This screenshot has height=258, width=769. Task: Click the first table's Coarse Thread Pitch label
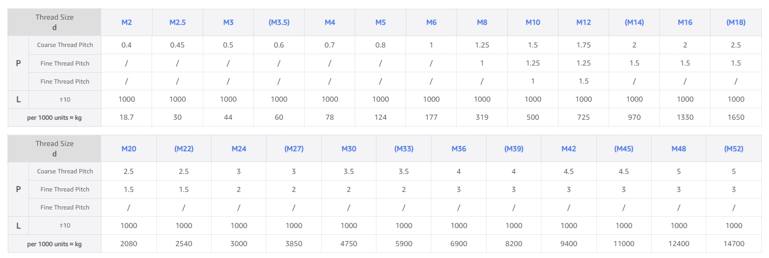coord(65,45)
